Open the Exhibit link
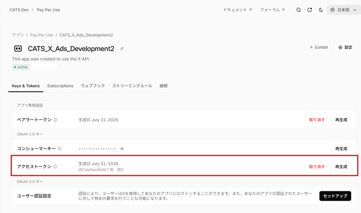The width and height of the screenshot is (361, 213). tap(318, 47)
